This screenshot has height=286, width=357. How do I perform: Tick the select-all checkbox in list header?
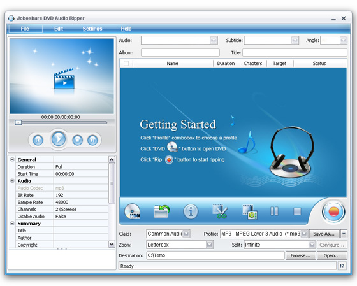coord(126,63)
